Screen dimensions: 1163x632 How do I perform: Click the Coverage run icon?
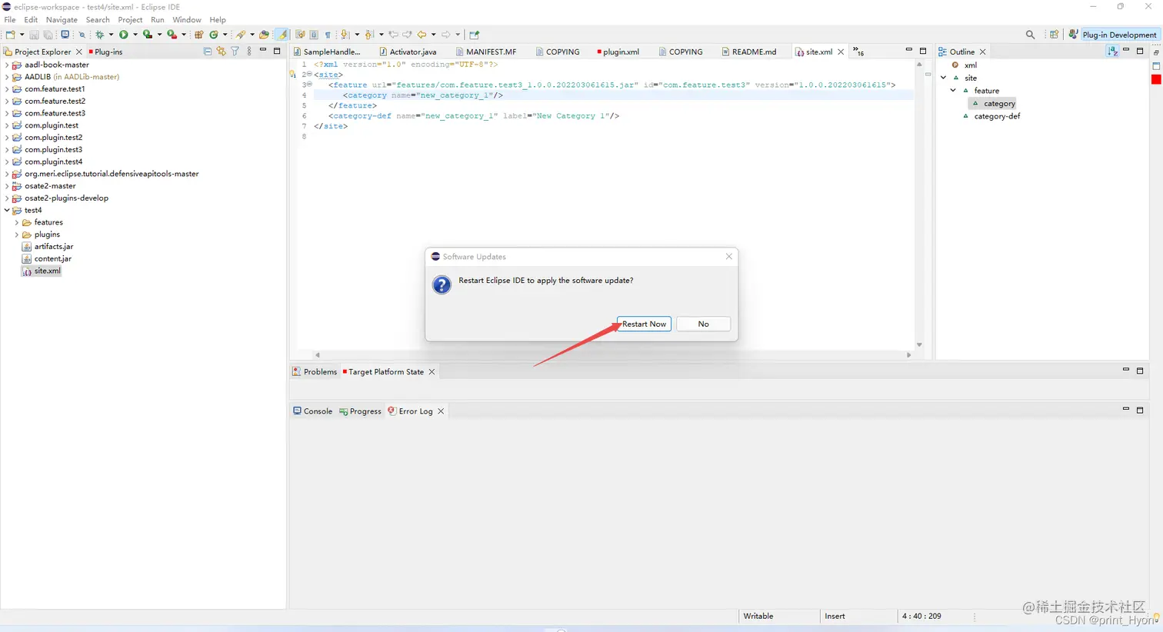click(148, 35)
